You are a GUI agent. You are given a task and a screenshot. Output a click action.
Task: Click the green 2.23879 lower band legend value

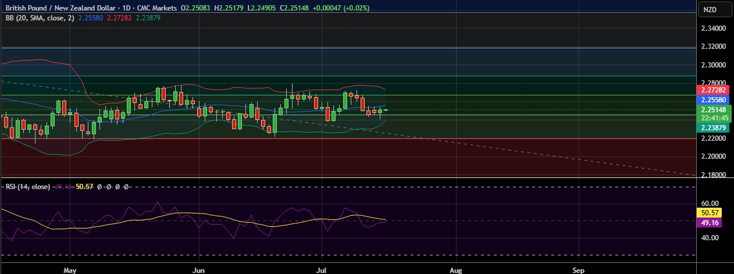tap(148, 18)
